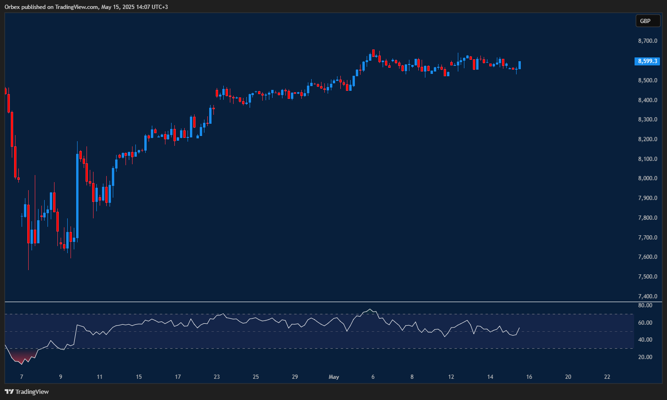Open the Orbex published on TradingView.com header
The image size is (667, 400).
click(x=86, y=7)
